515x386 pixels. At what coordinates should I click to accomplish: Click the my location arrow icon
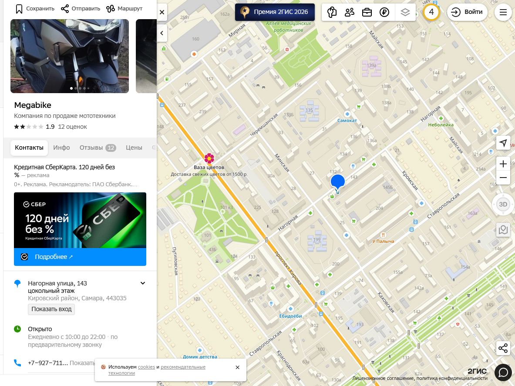pyautogui.click(x=503, y=142)
